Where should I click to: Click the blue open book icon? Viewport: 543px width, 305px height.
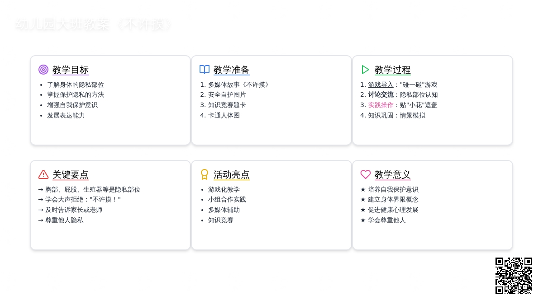click(x=205, y=70)
